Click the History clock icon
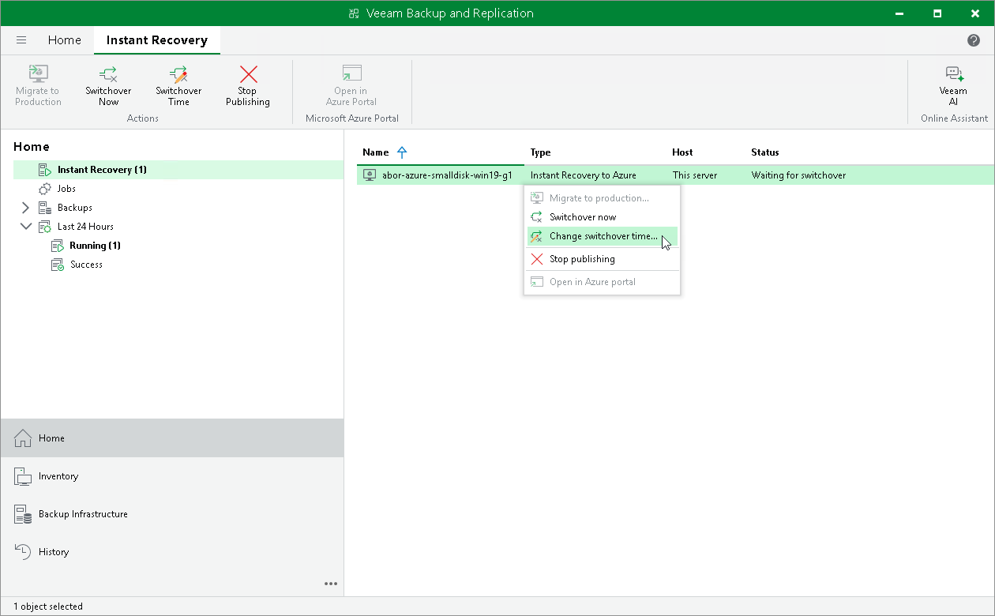Image resolution: width=995 pixels, height=616 pixels. coord(23,552)
